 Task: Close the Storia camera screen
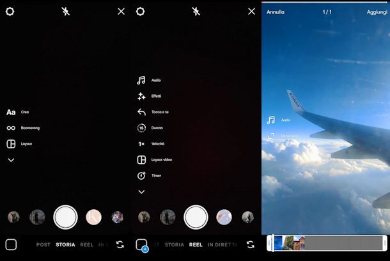tap(121, 12)
